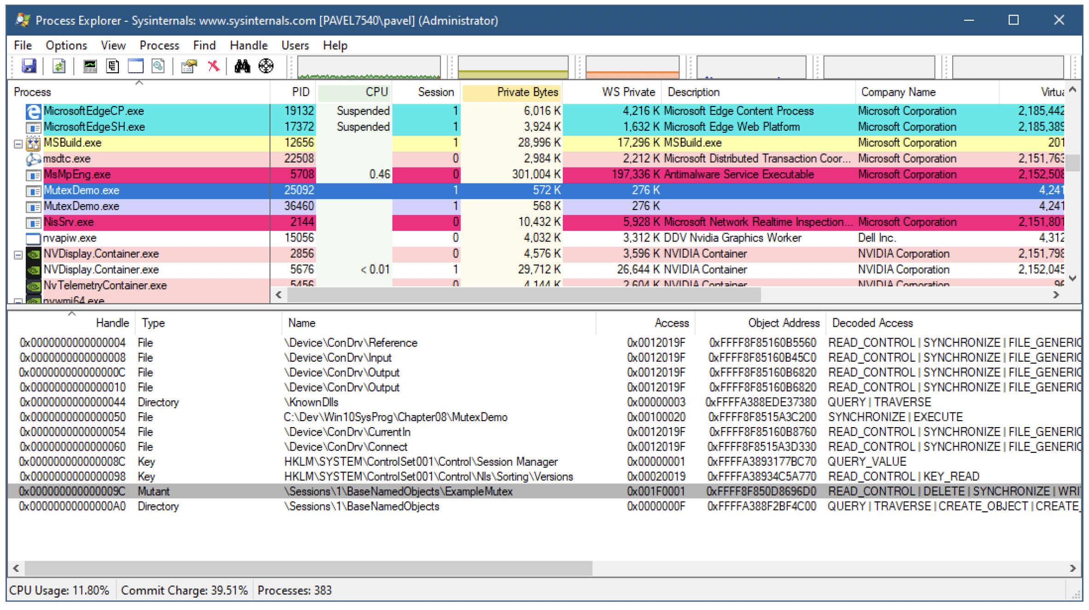Click the Save toolbar icon
Image resolution: width=1089 pixels, height=610 pixels.
coord(29,66)
